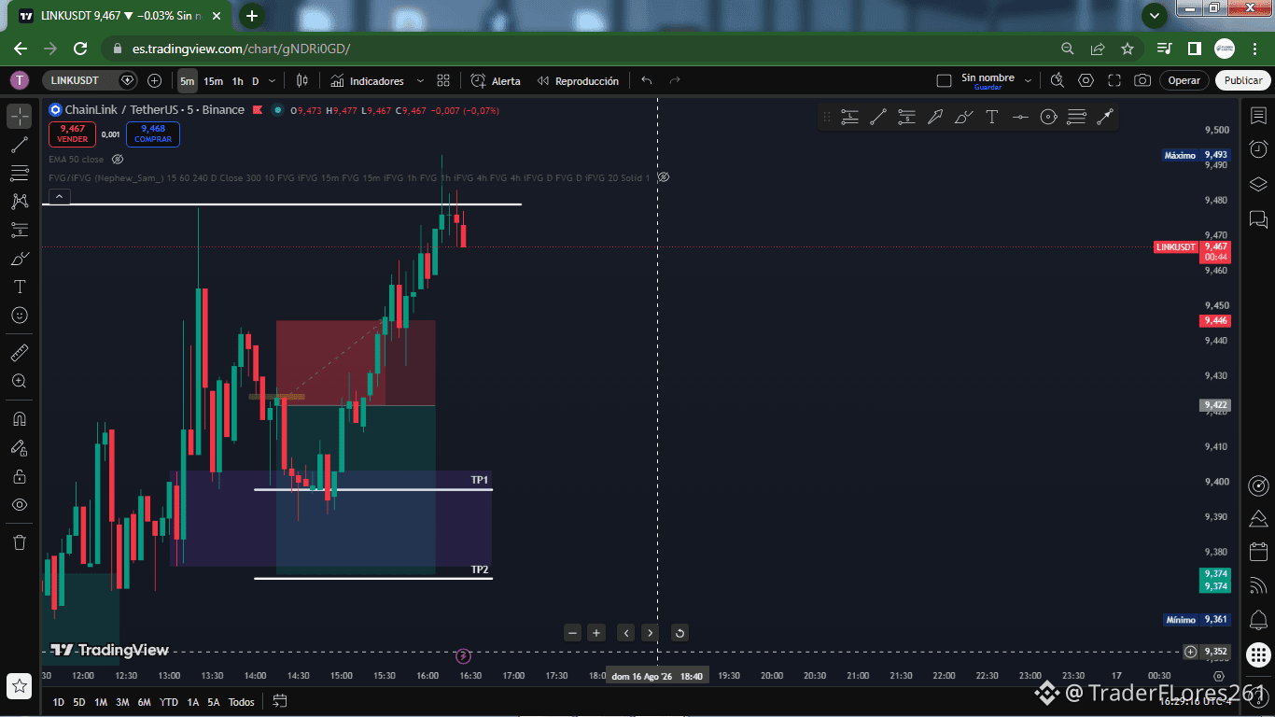1275x717 pixels.
Task: Toggle FVG/iFVG indicator visibility eye
Action: 664,177
